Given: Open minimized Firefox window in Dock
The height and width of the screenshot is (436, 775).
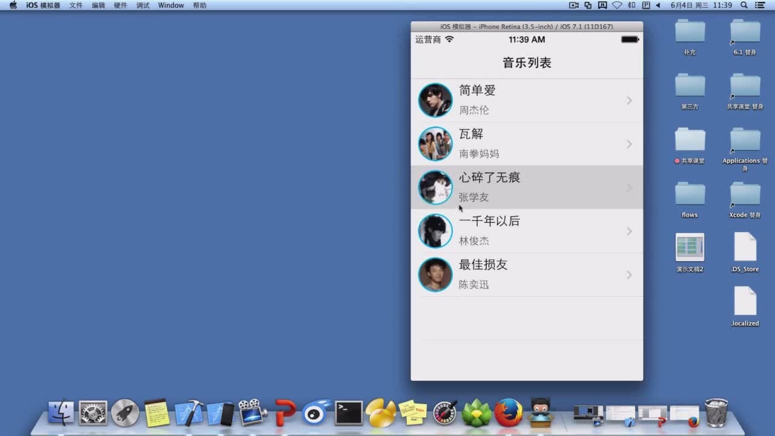Looking at the screenshot, I should [x=684, y=415].
